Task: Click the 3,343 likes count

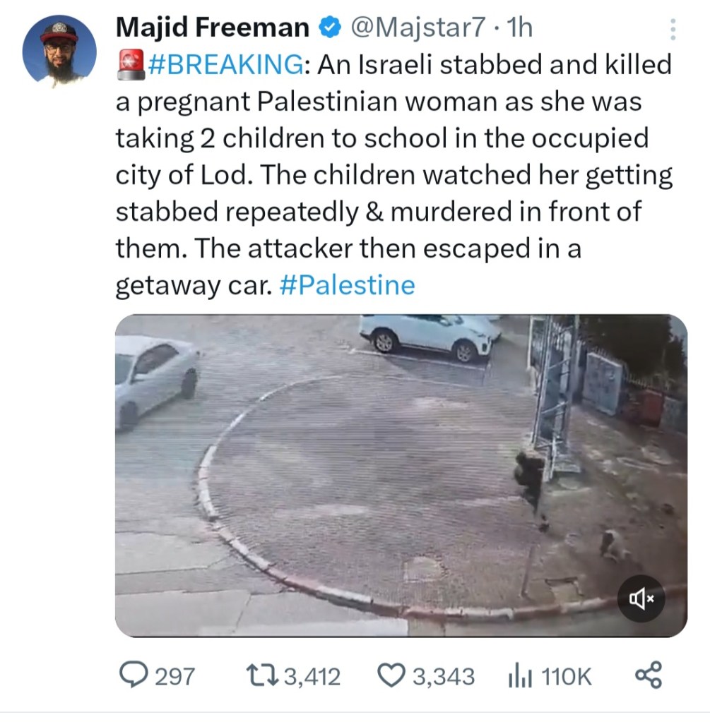Action: pyautogui.click(x=444, y=677)
